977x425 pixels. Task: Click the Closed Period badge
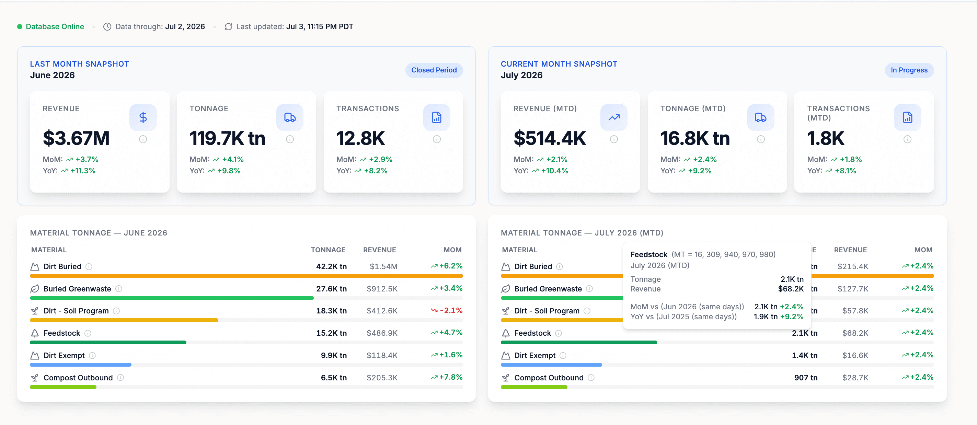click(434, 70)
